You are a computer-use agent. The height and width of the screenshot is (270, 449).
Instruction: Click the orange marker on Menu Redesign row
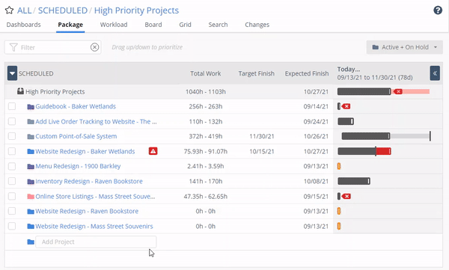tap(339, 166)
